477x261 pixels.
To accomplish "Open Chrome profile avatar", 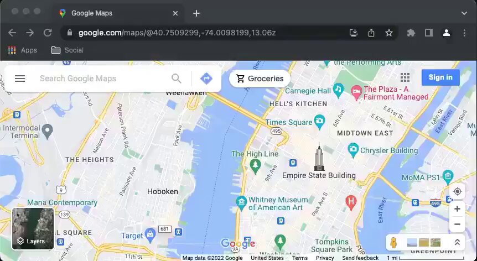I will pyautogui.click(x=446, y=33).
